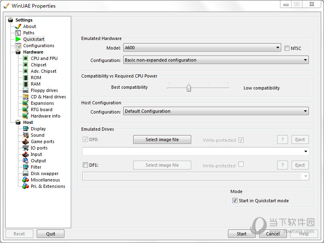Click the Expansions card icon
324x243 pixels.
point(26,103)
